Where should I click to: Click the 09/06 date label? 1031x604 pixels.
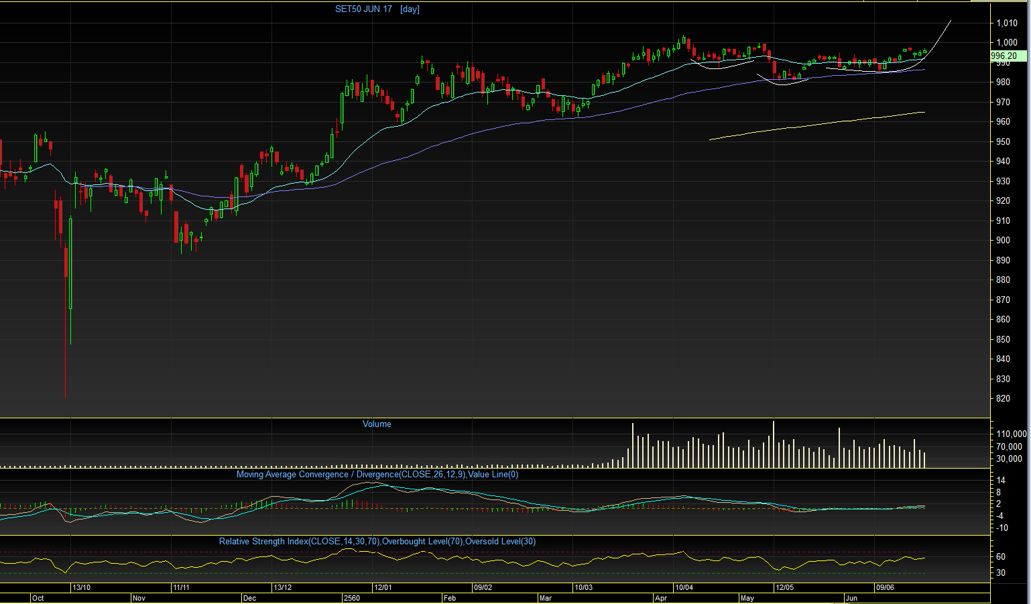coord(886,587)
